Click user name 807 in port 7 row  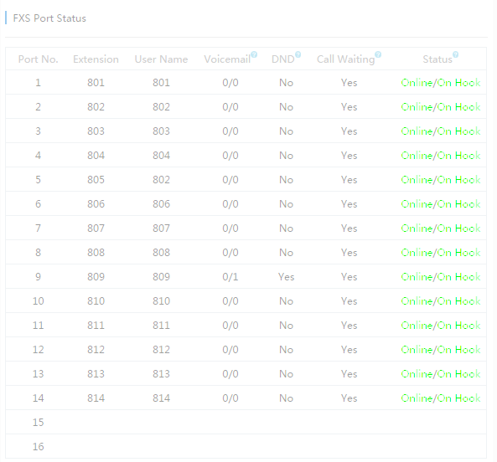(x=161, y=228)
